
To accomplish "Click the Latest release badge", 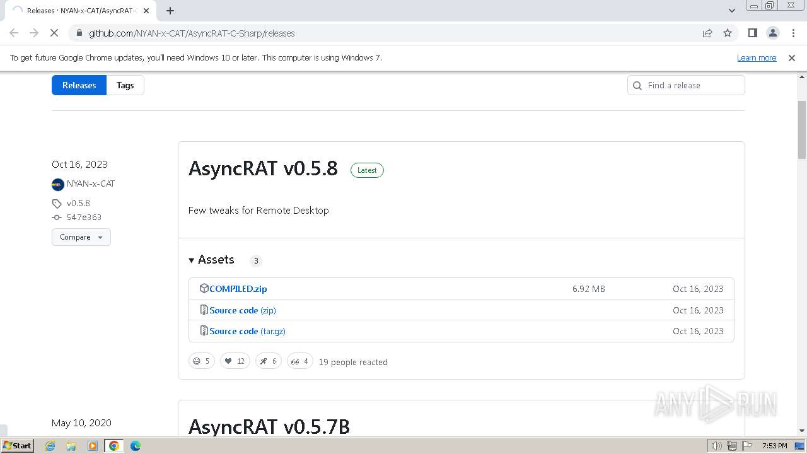I will 367,170.
